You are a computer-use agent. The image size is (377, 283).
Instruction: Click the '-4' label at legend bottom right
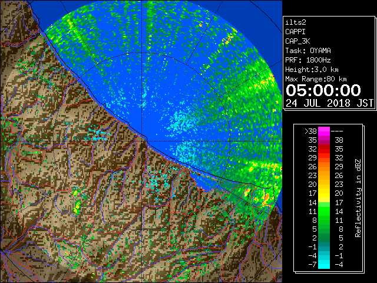coord(339,265)
